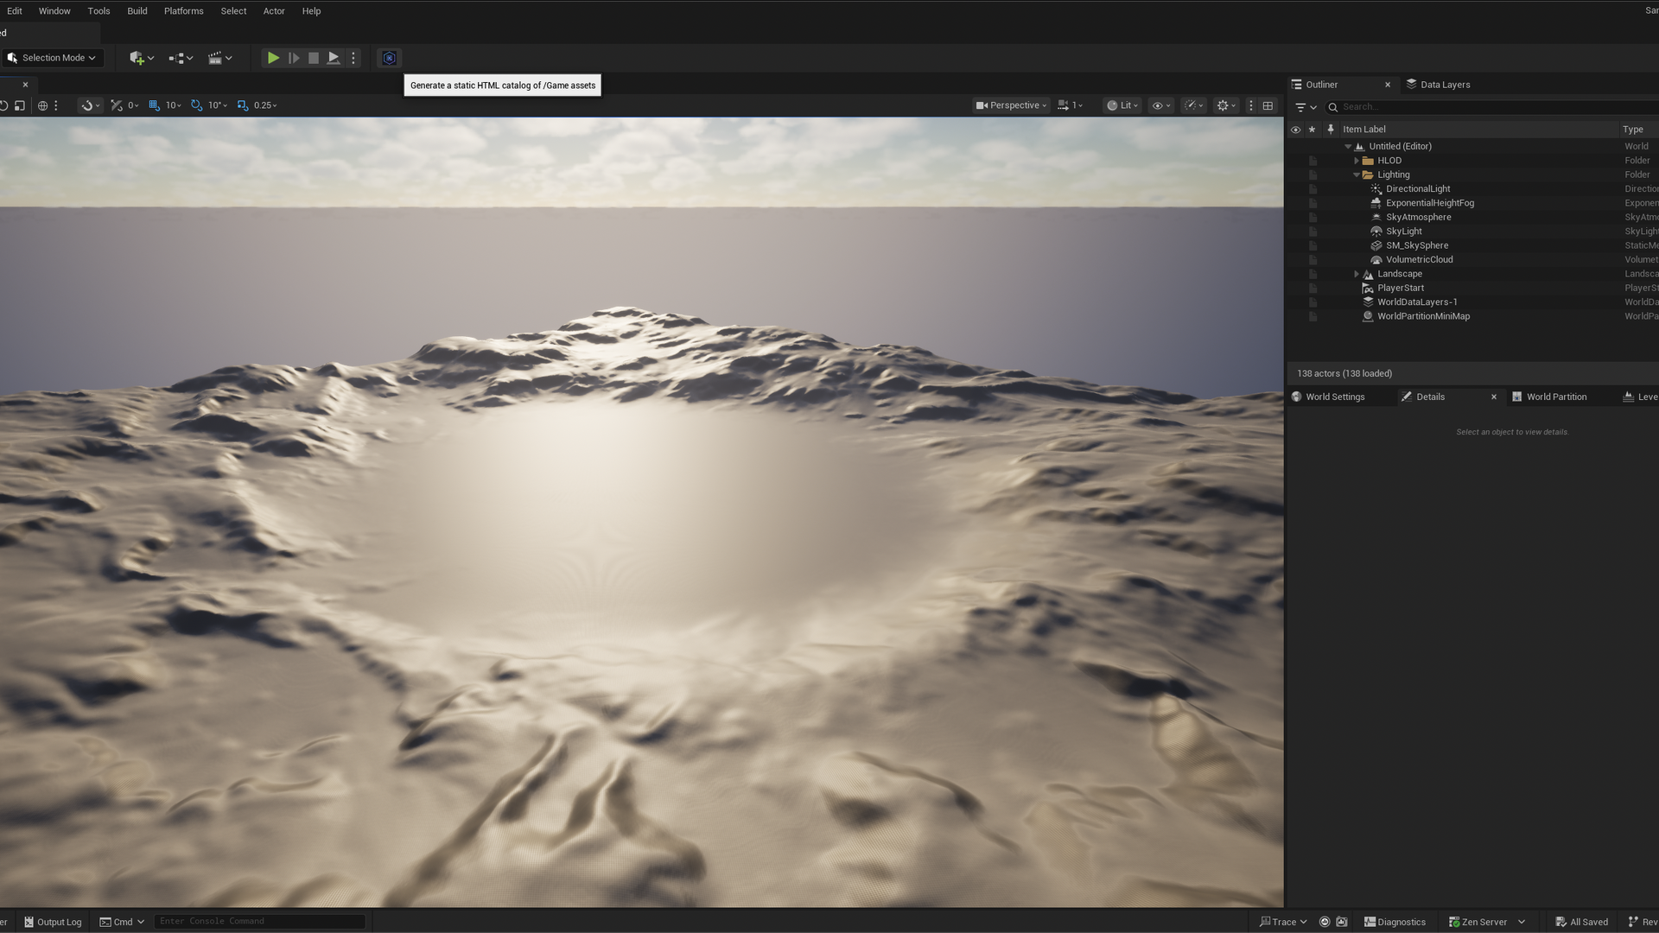This screenshot has height=933, width=1659.
Task: Open viewport performance scalability menu
Action: pos(1193,105)
